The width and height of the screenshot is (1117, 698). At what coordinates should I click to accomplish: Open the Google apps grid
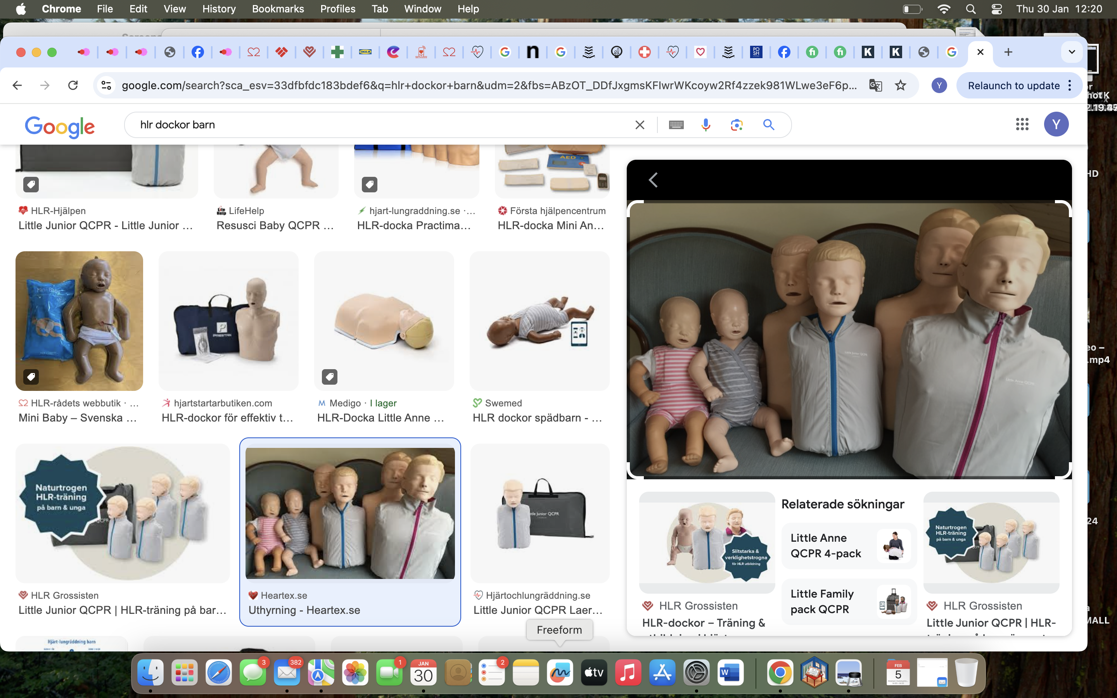click(x=1022, y=124)
